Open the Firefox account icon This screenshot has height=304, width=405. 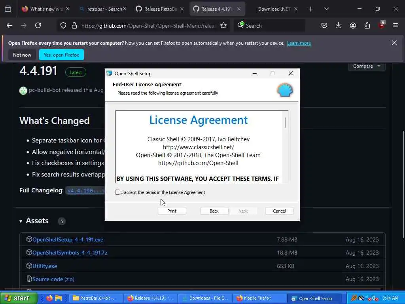(x=353, y=25)
